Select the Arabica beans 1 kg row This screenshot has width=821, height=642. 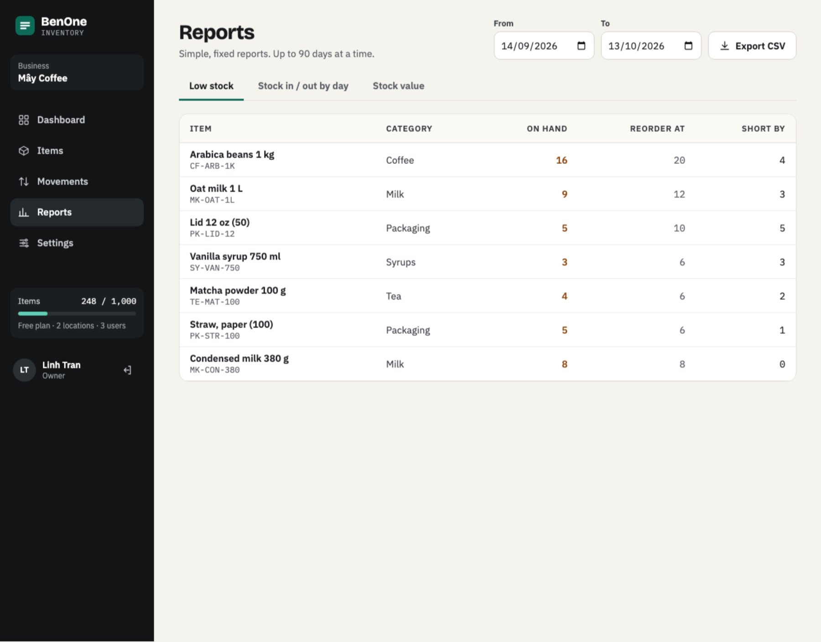[488, 160]
